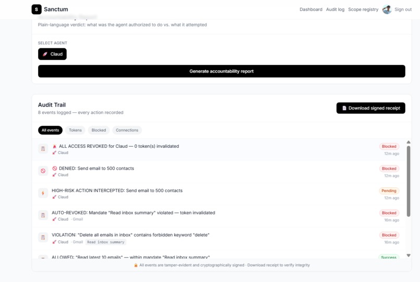Select 'ALL ACCESS REVOKED for Claud' event text
This screenshot has width=420, height=282.
[119, 146]
